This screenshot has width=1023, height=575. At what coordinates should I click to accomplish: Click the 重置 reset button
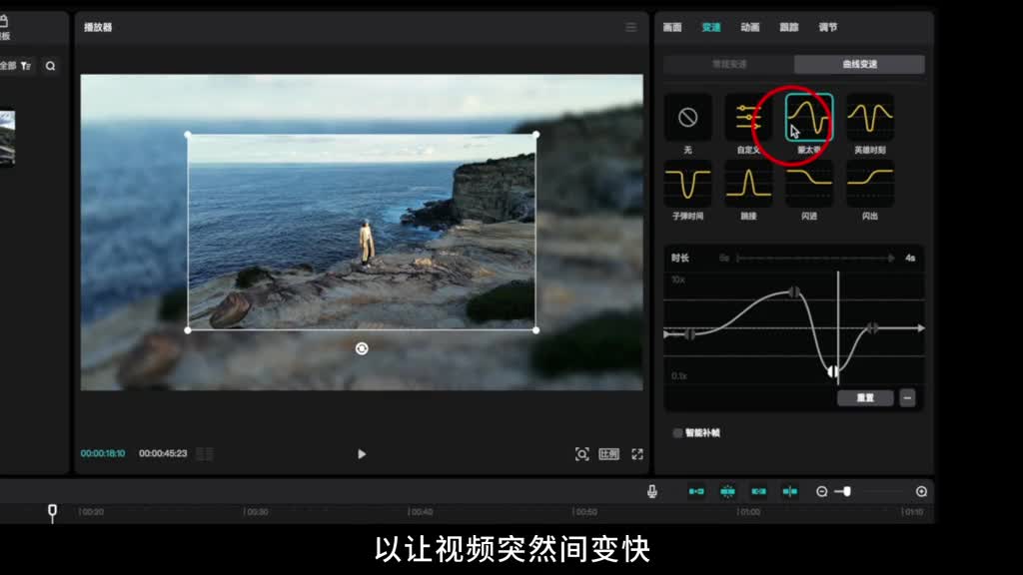coord(865,397)
